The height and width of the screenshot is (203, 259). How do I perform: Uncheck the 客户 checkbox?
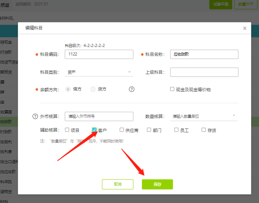point(94,130)
